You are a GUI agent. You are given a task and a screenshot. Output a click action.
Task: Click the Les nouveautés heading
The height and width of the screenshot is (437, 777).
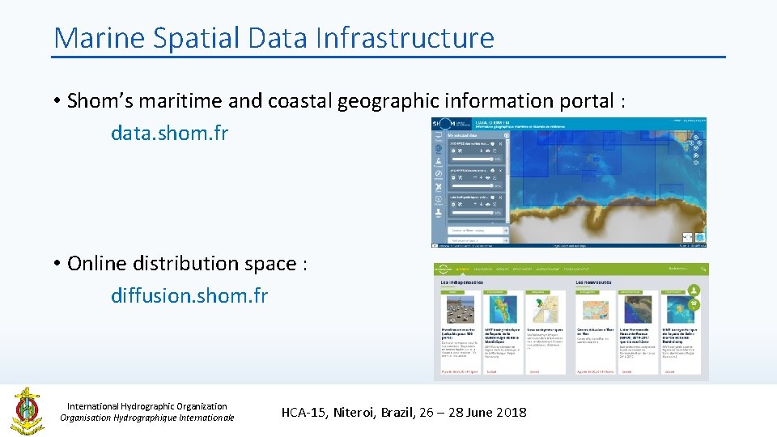(593, 282)
